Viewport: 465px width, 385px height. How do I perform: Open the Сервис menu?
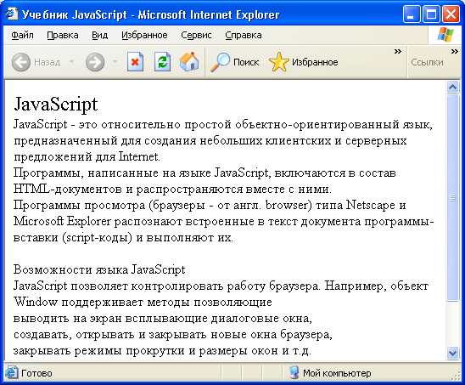click(x=196, y=35)
